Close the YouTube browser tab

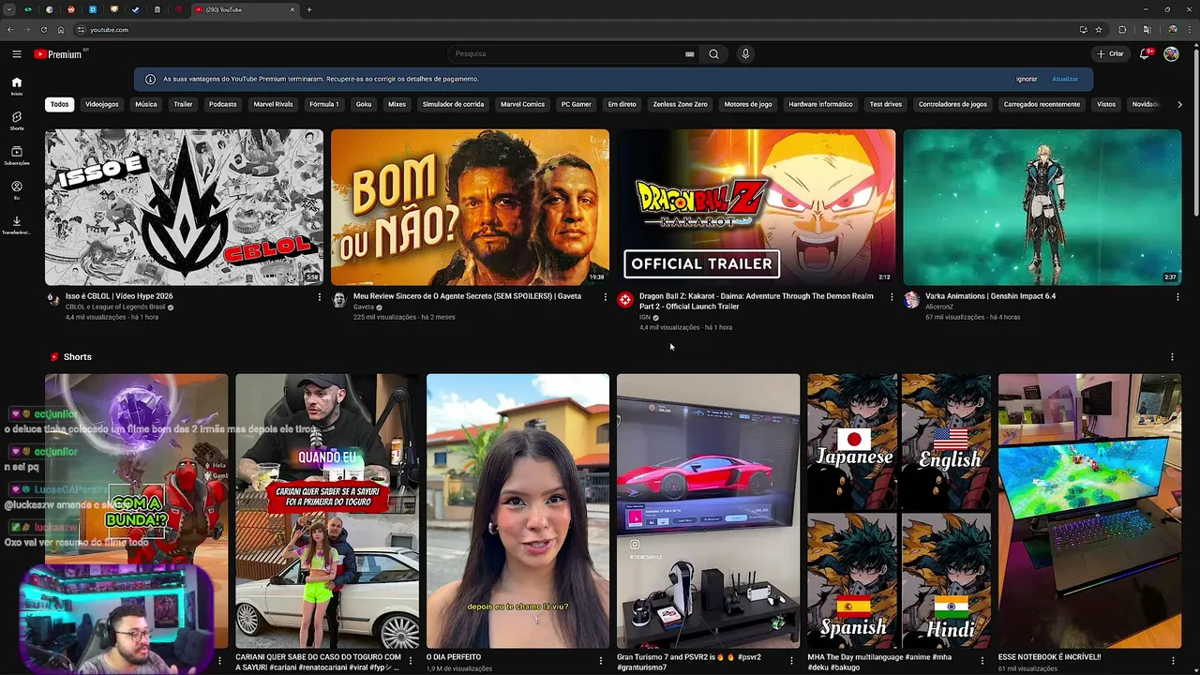point(292,9)
